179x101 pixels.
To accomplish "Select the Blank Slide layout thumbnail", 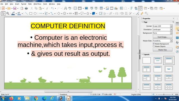I will click(x=147, y=60).
